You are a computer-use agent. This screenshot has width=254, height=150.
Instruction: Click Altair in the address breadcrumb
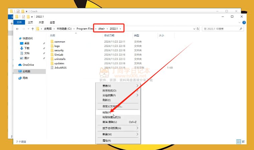(102, 29)
